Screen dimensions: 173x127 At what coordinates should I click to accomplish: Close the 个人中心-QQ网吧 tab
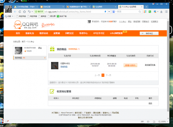(142, 7)
